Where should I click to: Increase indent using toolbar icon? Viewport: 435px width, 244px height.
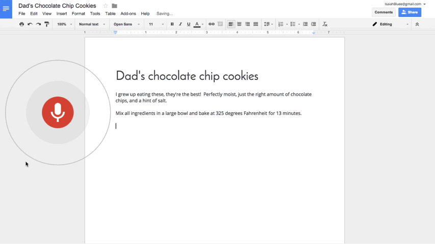[x=314, y=24]
